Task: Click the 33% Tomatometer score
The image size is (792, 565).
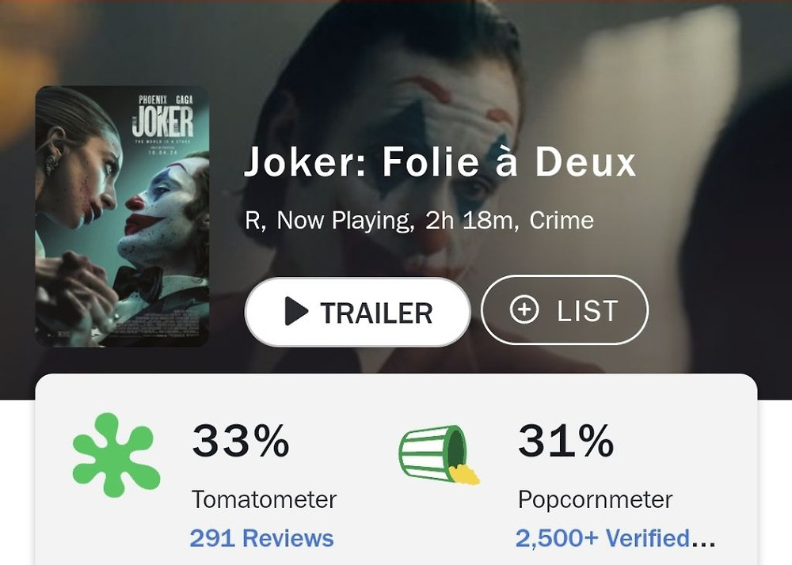Action: (x=241, y=441)
